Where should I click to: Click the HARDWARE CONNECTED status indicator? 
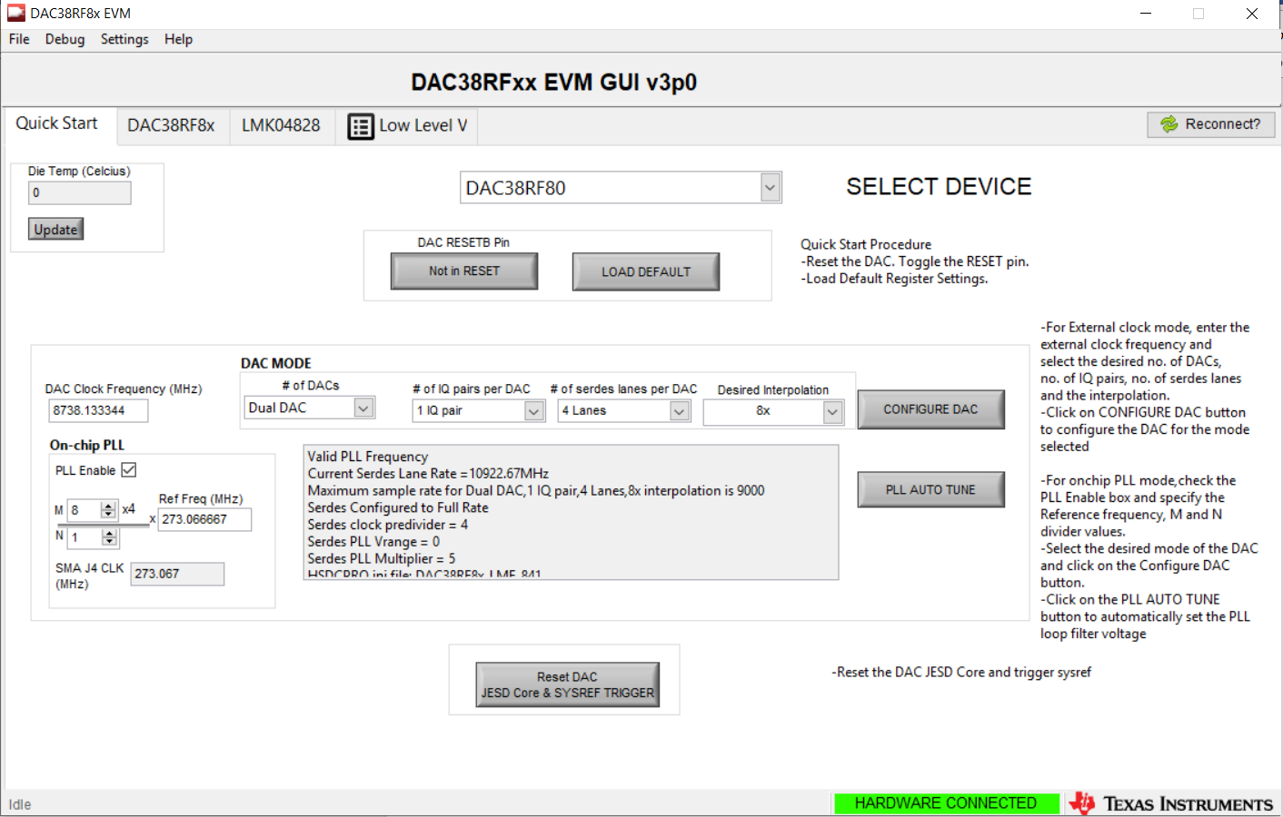click(946, 803)
